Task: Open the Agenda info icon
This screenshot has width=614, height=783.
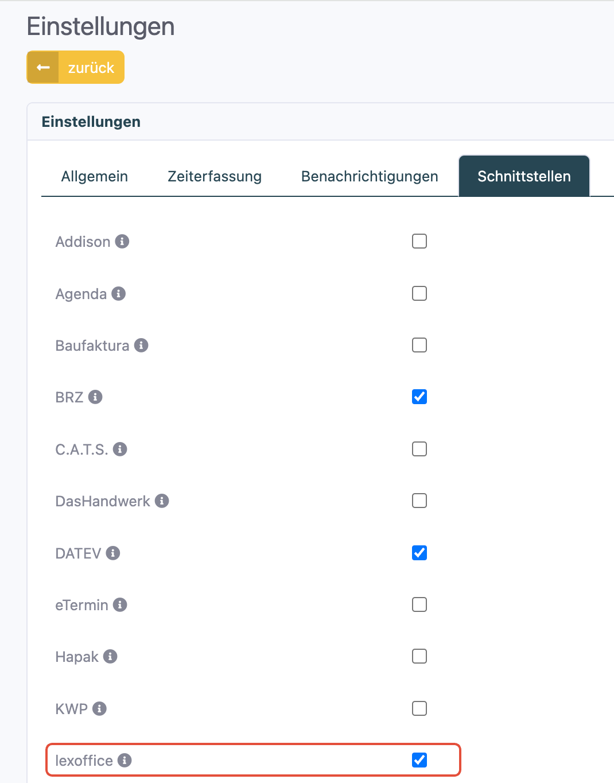Action: tap(119, 293)
